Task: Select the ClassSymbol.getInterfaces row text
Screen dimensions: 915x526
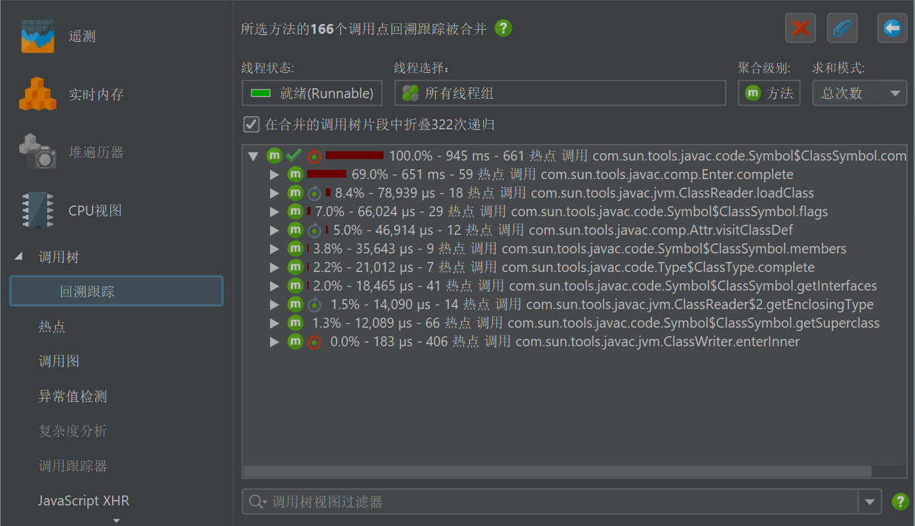Action: (x=596, y=286)
